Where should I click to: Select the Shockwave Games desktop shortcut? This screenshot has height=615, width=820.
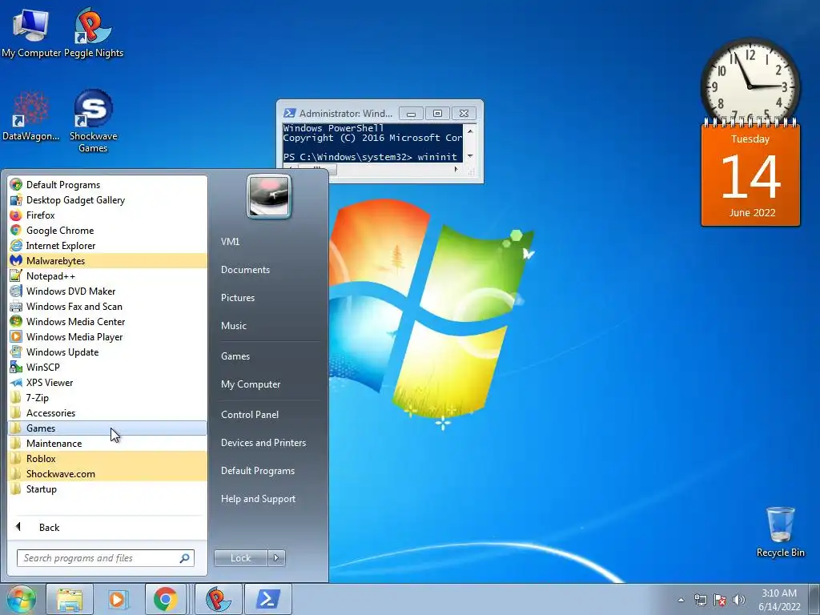click(93, 122)
